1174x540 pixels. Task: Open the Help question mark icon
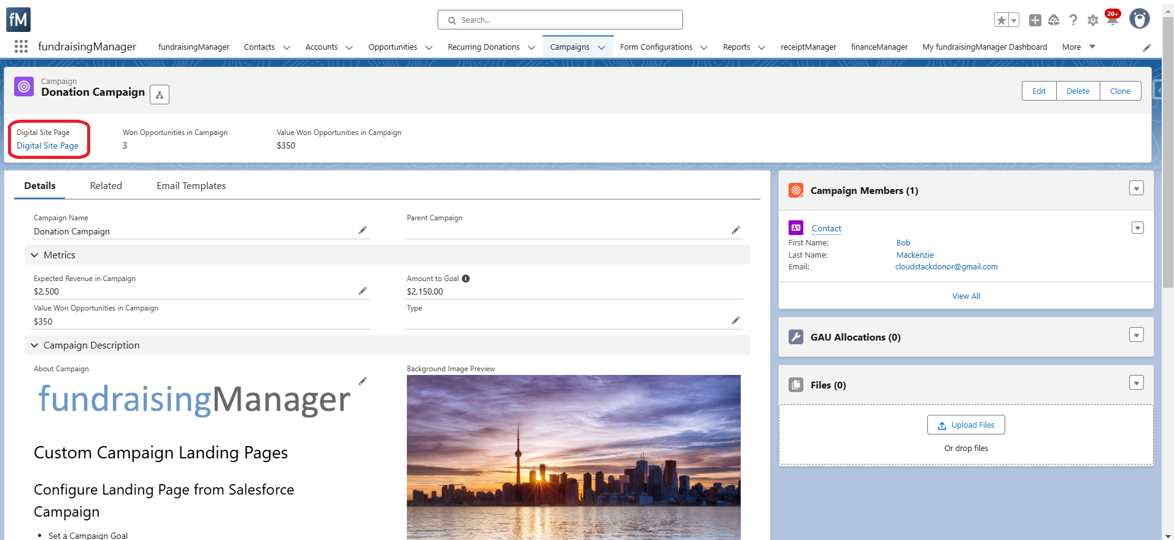coord(1073,20)
